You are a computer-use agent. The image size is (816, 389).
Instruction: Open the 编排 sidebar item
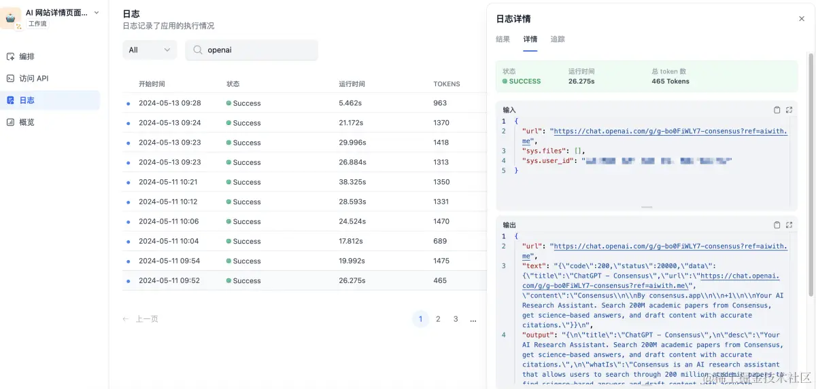tap(50, 56)
